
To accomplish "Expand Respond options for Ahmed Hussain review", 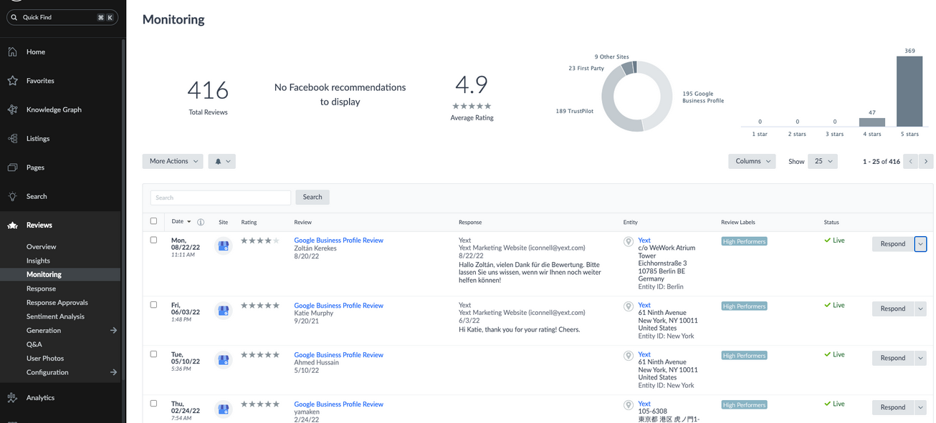I will (921, 358).
